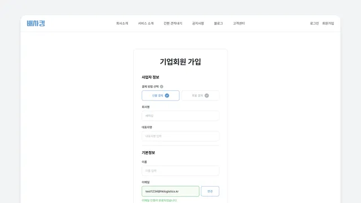
Task: Open the 블로그 menu item
Action: [x=218, y=23]
